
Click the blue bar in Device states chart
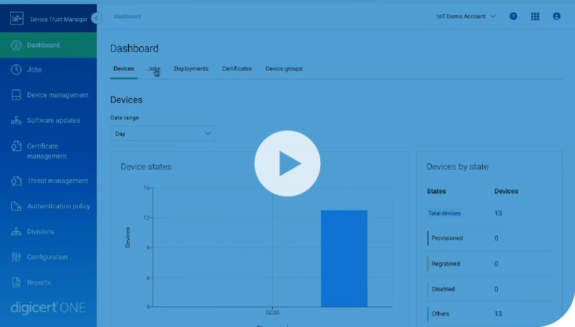coord(344,258)
